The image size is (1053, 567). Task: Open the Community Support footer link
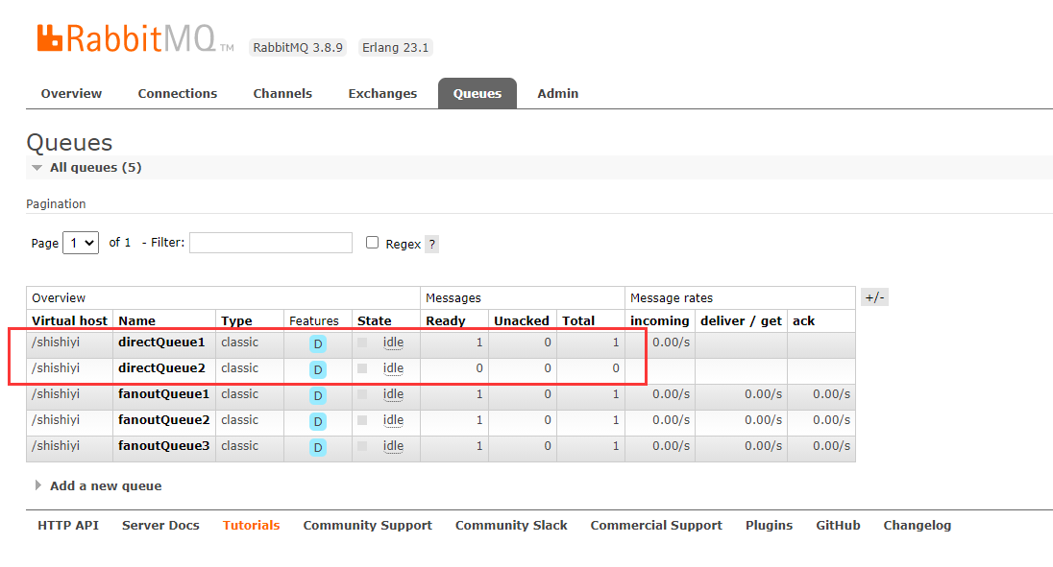367,526
